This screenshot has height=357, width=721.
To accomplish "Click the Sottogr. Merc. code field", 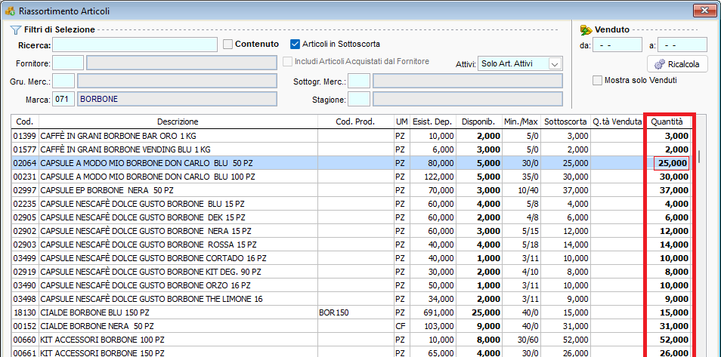I will 359,82.
